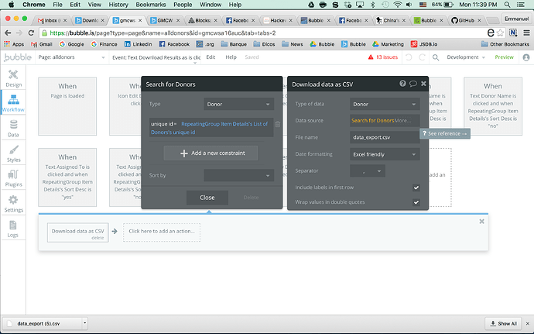Click the undo arrow in Bubble toolbar
This screenshot has width=534, height=334.
click(x=409, y=57)
